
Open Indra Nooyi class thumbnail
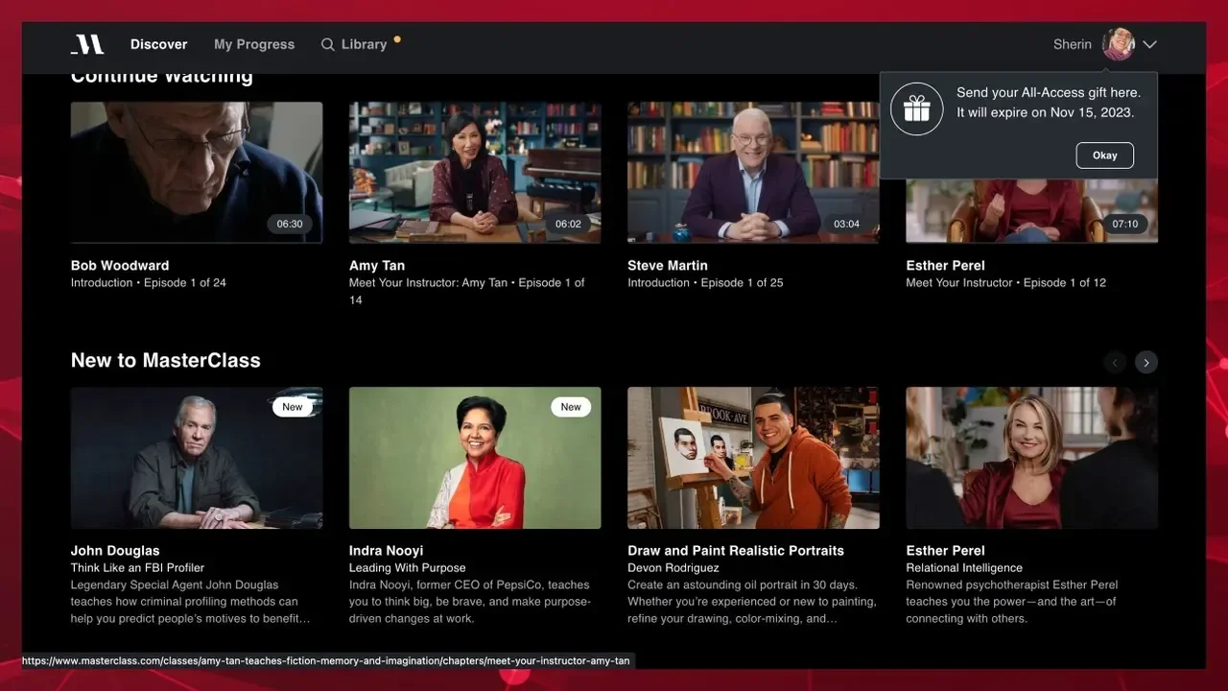pos(475,458)
